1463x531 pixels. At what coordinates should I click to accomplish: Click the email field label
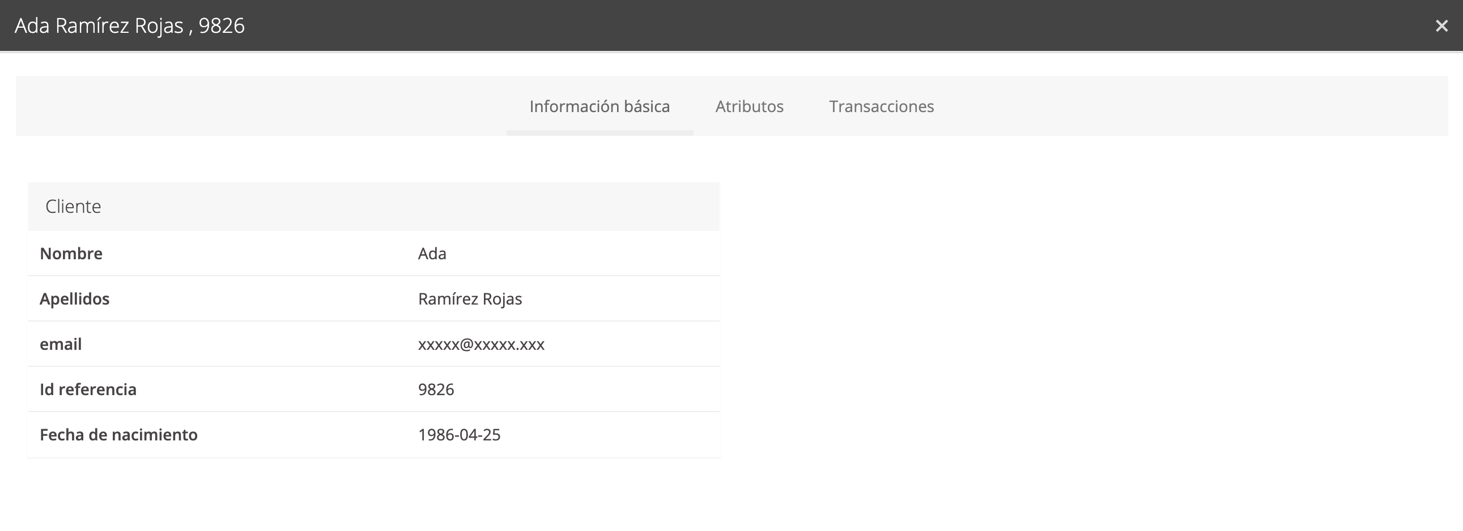pyautogui.click(x=61, y=344)
